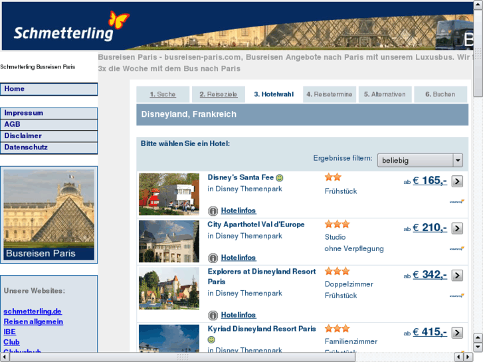Click horizontal scrollbar right arrow at far right
The width and height of the screenshot is (483, 362).
pyautogui.click(x=468, y=357)
